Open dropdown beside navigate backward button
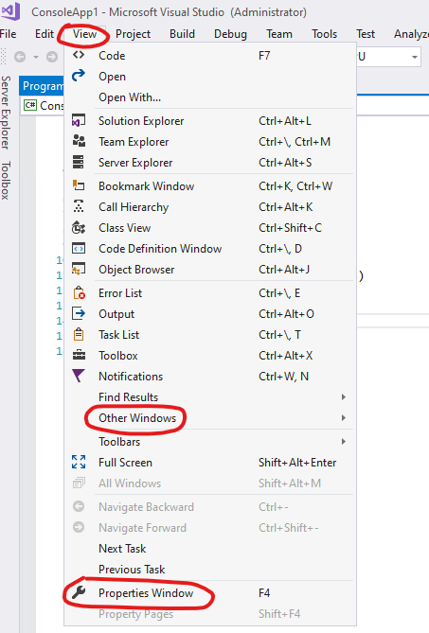The width and height of the screenshot is (429, 633). pos(36,57)
